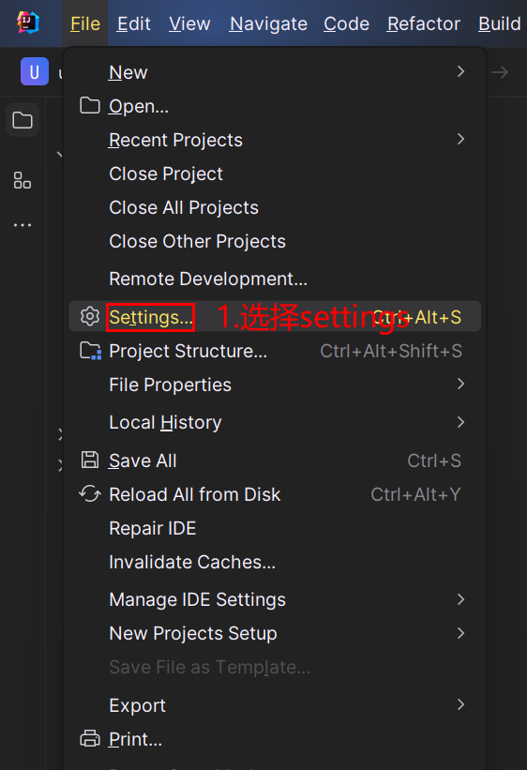Expand Manage IDE Settings submenu
This screenshot has width=527, height=770.
460,599
